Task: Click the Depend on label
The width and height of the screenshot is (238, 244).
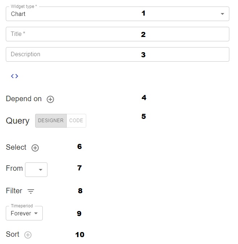Action: point(24,99)
